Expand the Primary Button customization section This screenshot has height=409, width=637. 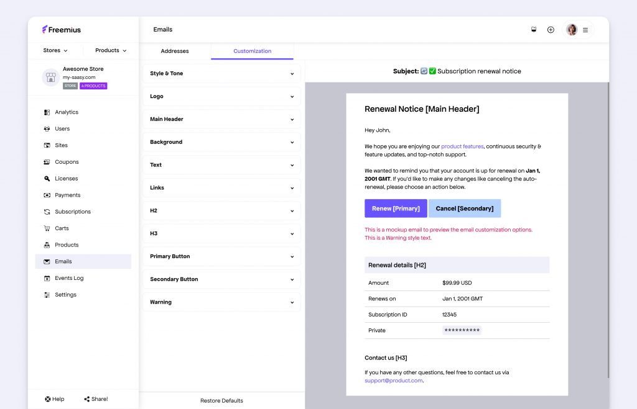(221, 256)
